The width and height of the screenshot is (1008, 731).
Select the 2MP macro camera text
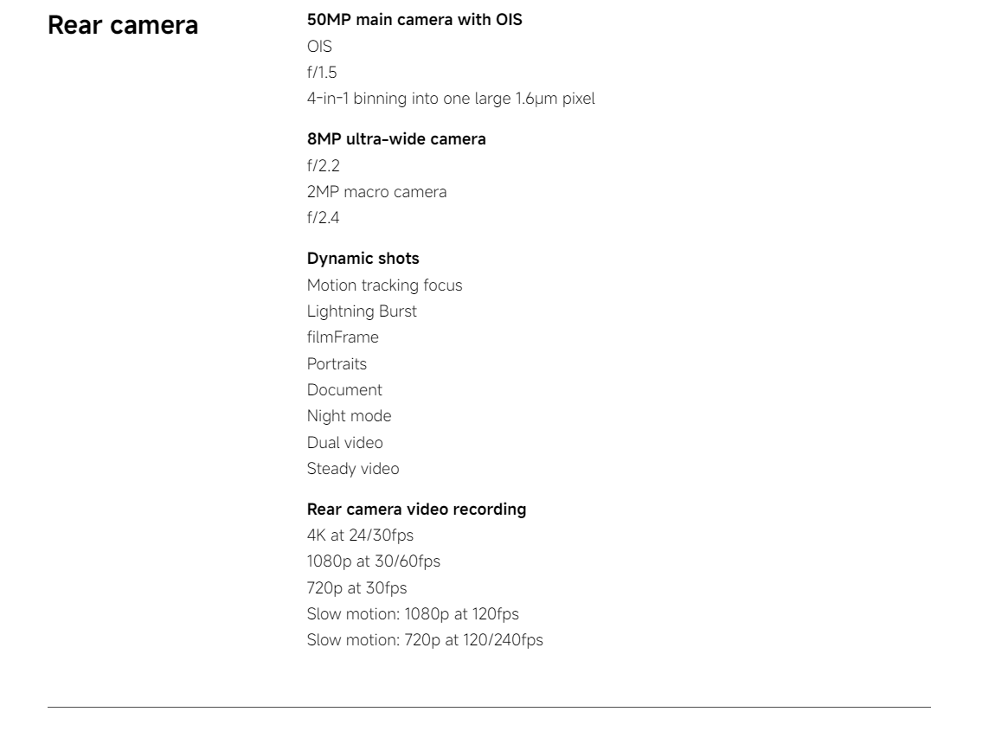point(376,192)
